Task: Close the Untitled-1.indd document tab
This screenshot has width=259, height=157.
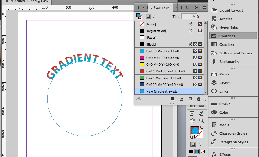Action: 7,1
